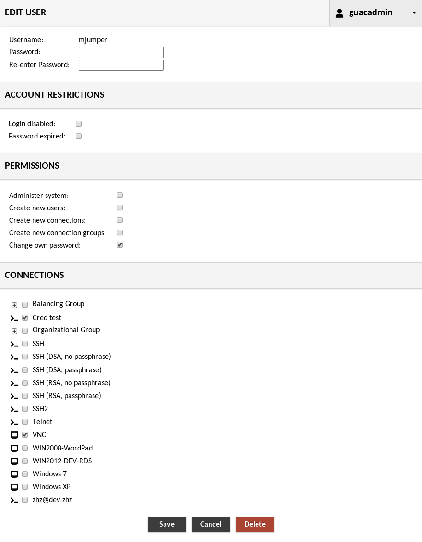Click the Re-enter Password field
Screen dimensions: 422x542
pyautogui.click(x=121, y=65)
